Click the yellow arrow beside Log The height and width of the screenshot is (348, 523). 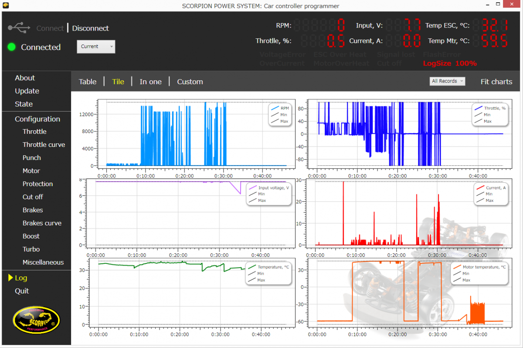tap(10, 278)
